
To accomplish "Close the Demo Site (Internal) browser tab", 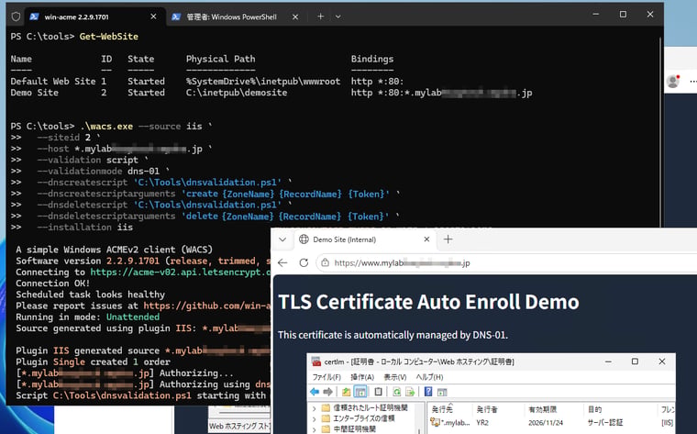I will click(426, 239).
